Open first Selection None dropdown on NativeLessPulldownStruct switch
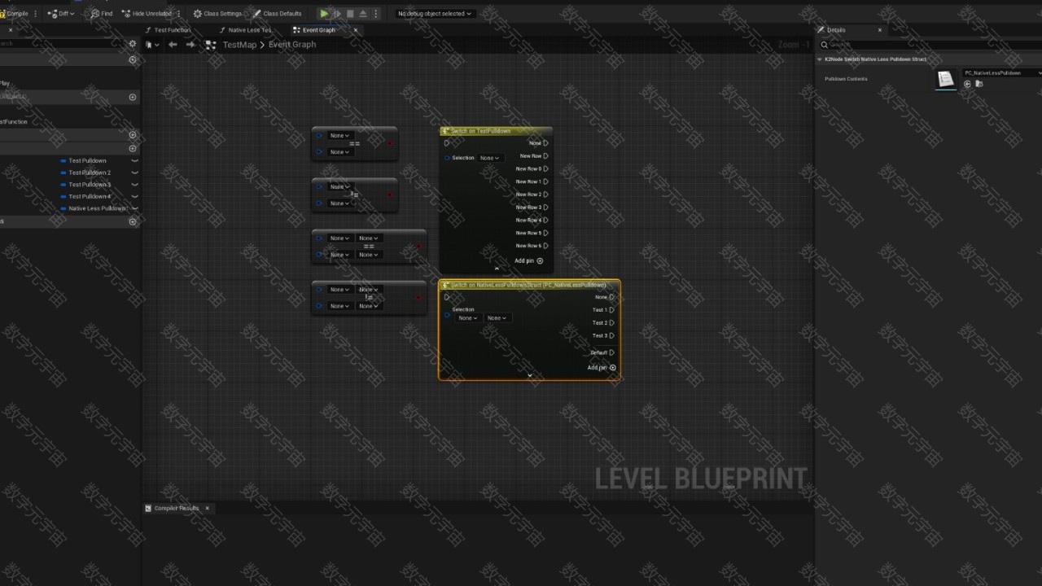Viewport: 1042px width, 586px height. click(x=467, y=318)
